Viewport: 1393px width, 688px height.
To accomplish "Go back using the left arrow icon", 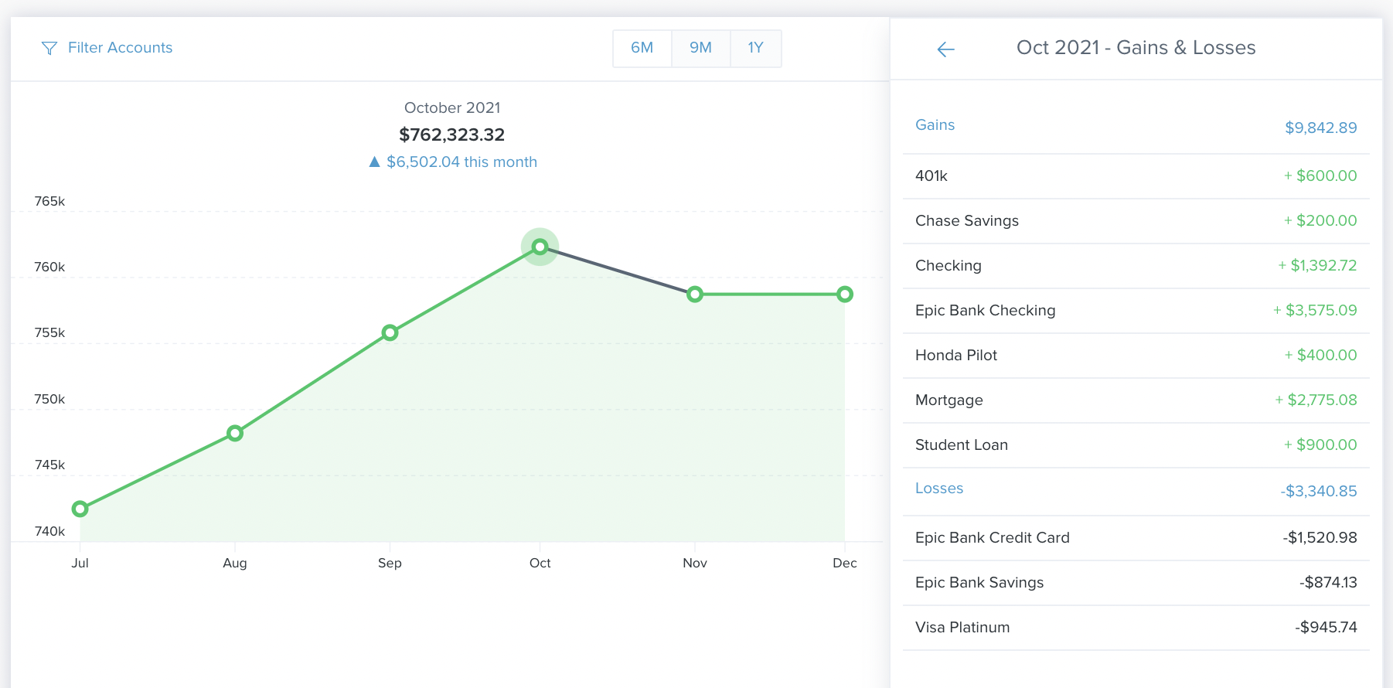I will (945, 49).
